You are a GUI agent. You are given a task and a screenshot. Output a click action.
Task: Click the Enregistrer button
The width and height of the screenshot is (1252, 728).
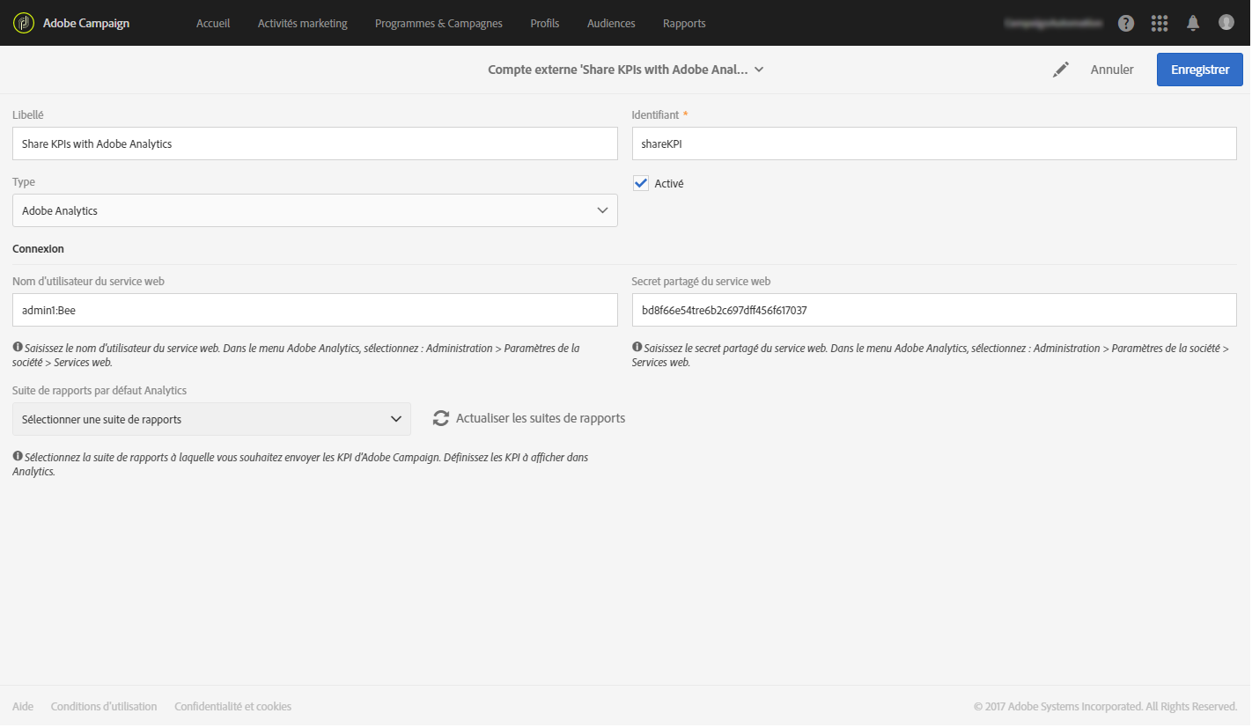coord(1200,70)
